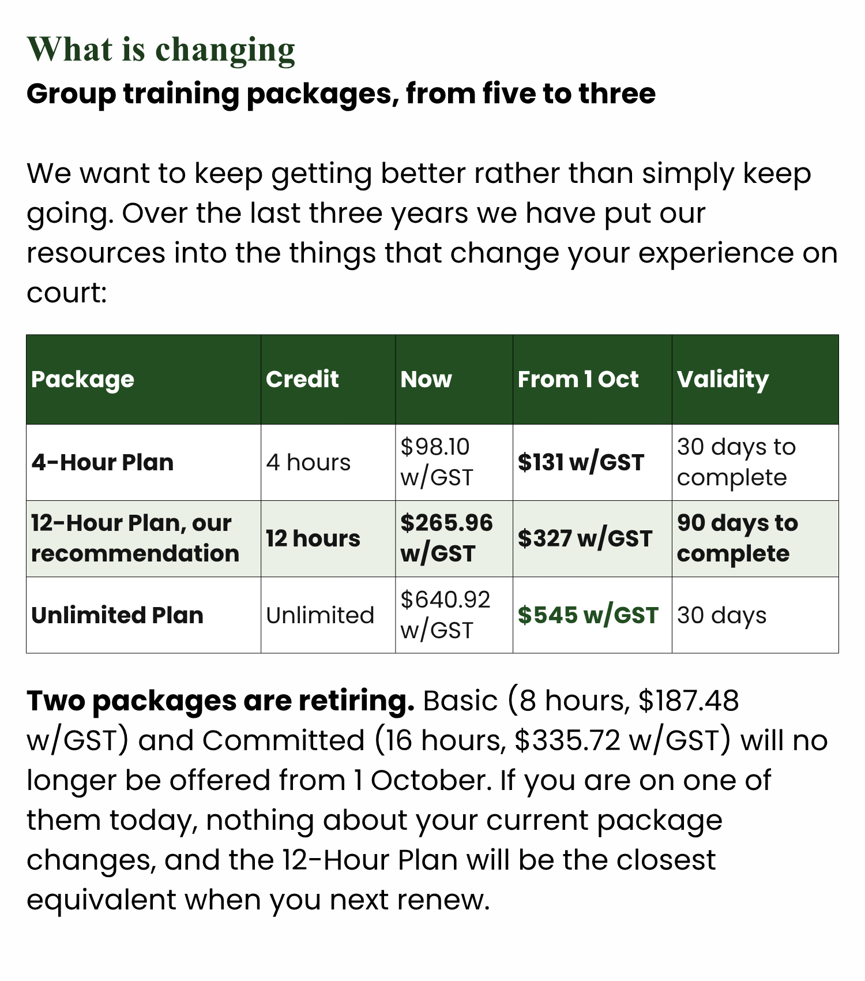Click the '12 hours' credit cell
This screenshot has height=981, width=865.
[x=313, y=538]
